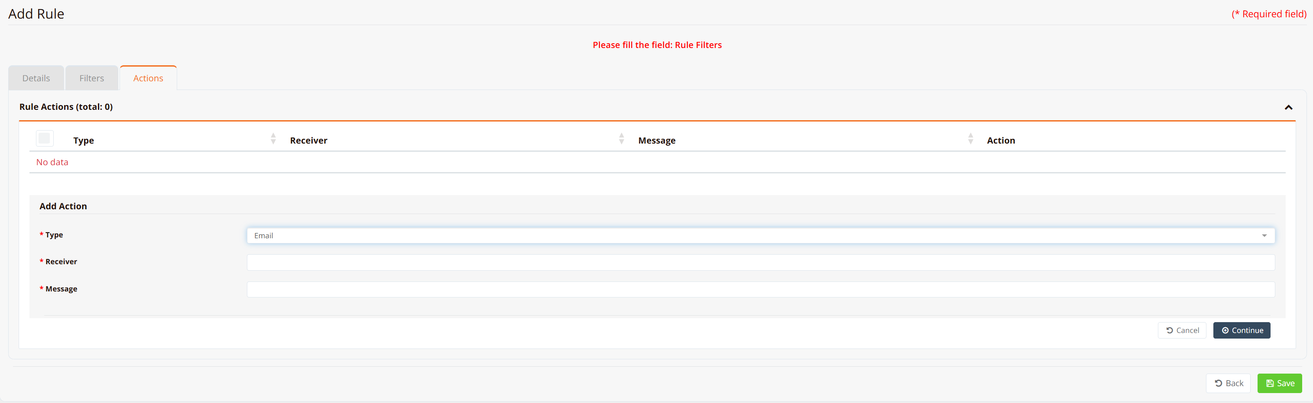
Task: Open the Type dropdown showing Email
Action: point(761,236)
